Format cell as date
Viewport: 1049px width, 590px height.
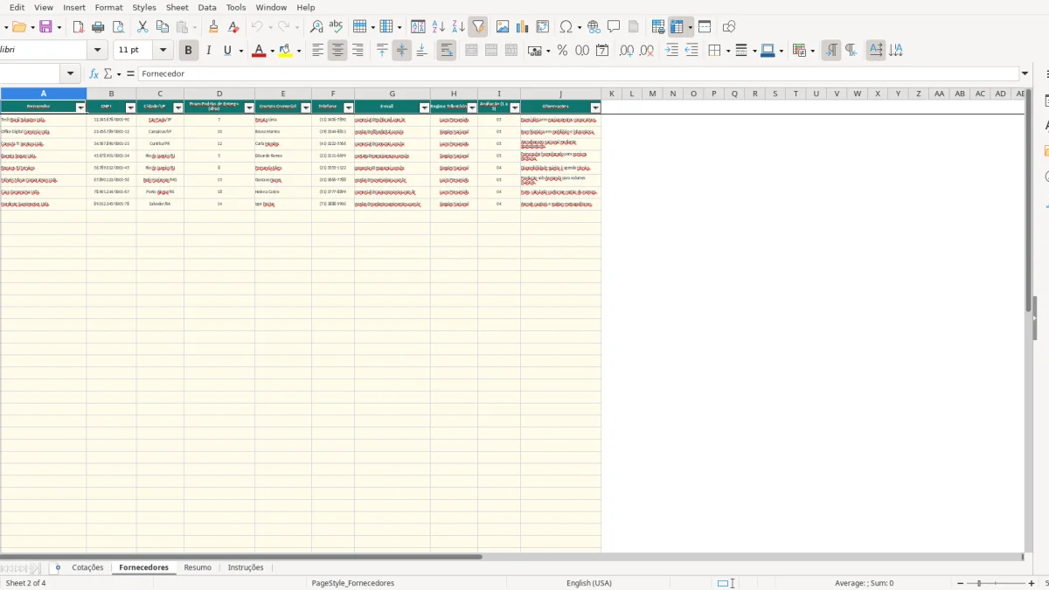[602, 51]
